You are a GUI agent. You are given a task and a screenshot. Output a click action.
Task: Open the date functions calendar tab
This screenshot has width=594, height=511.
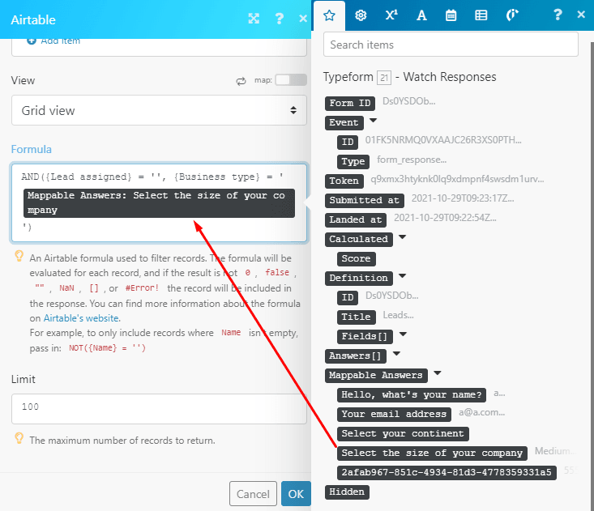pyautogui.click(x=451, y=15)
